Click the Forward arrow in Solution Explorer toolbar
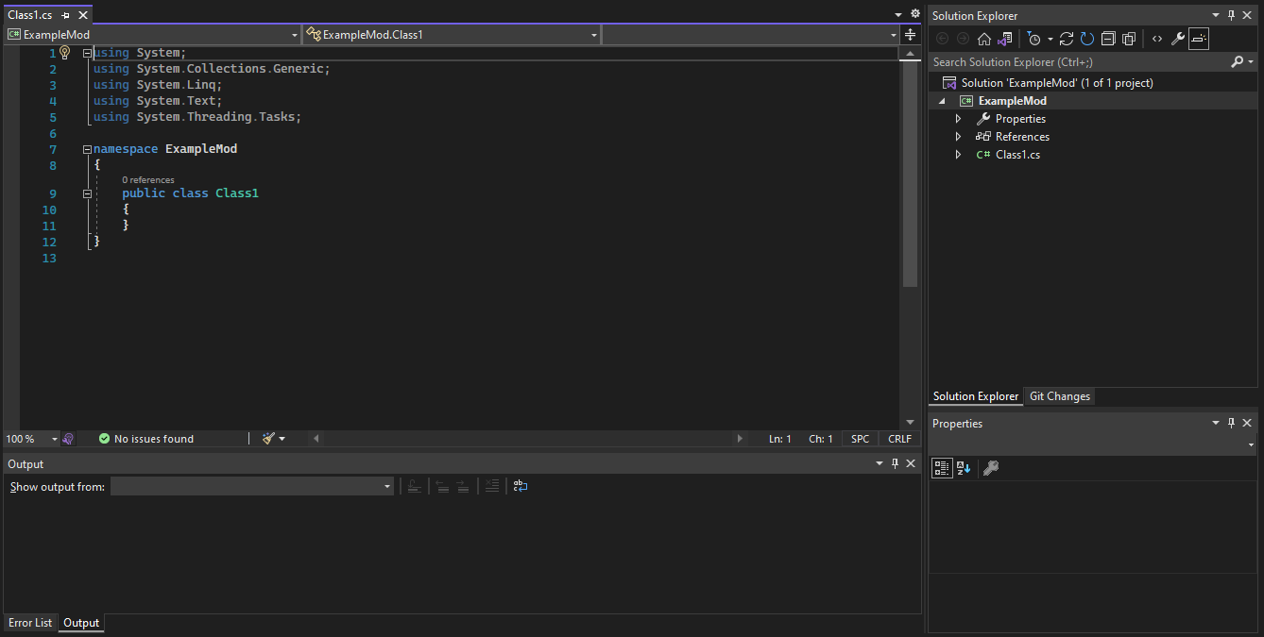 963,39
